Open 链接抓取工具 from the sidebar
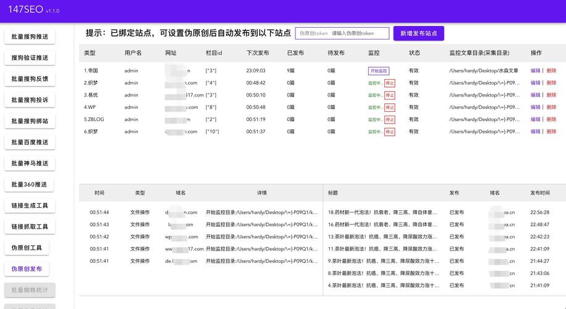The image size is (566, 309). click(30, 227)
